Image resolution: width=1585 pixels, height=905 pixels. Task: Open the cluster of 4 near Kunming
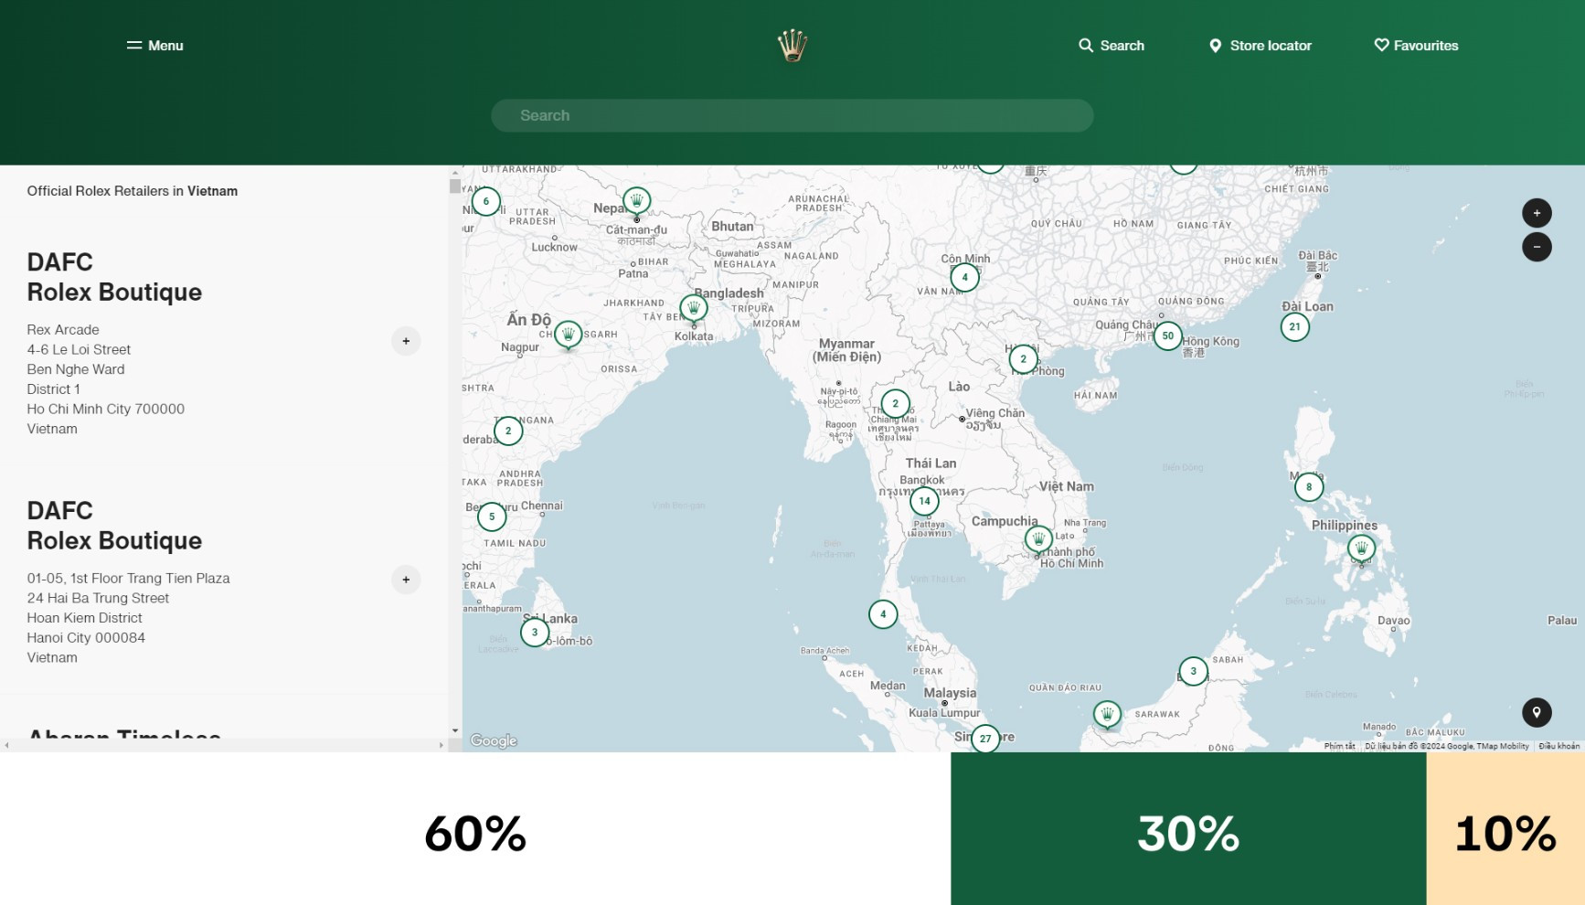(x=964, y=277)
